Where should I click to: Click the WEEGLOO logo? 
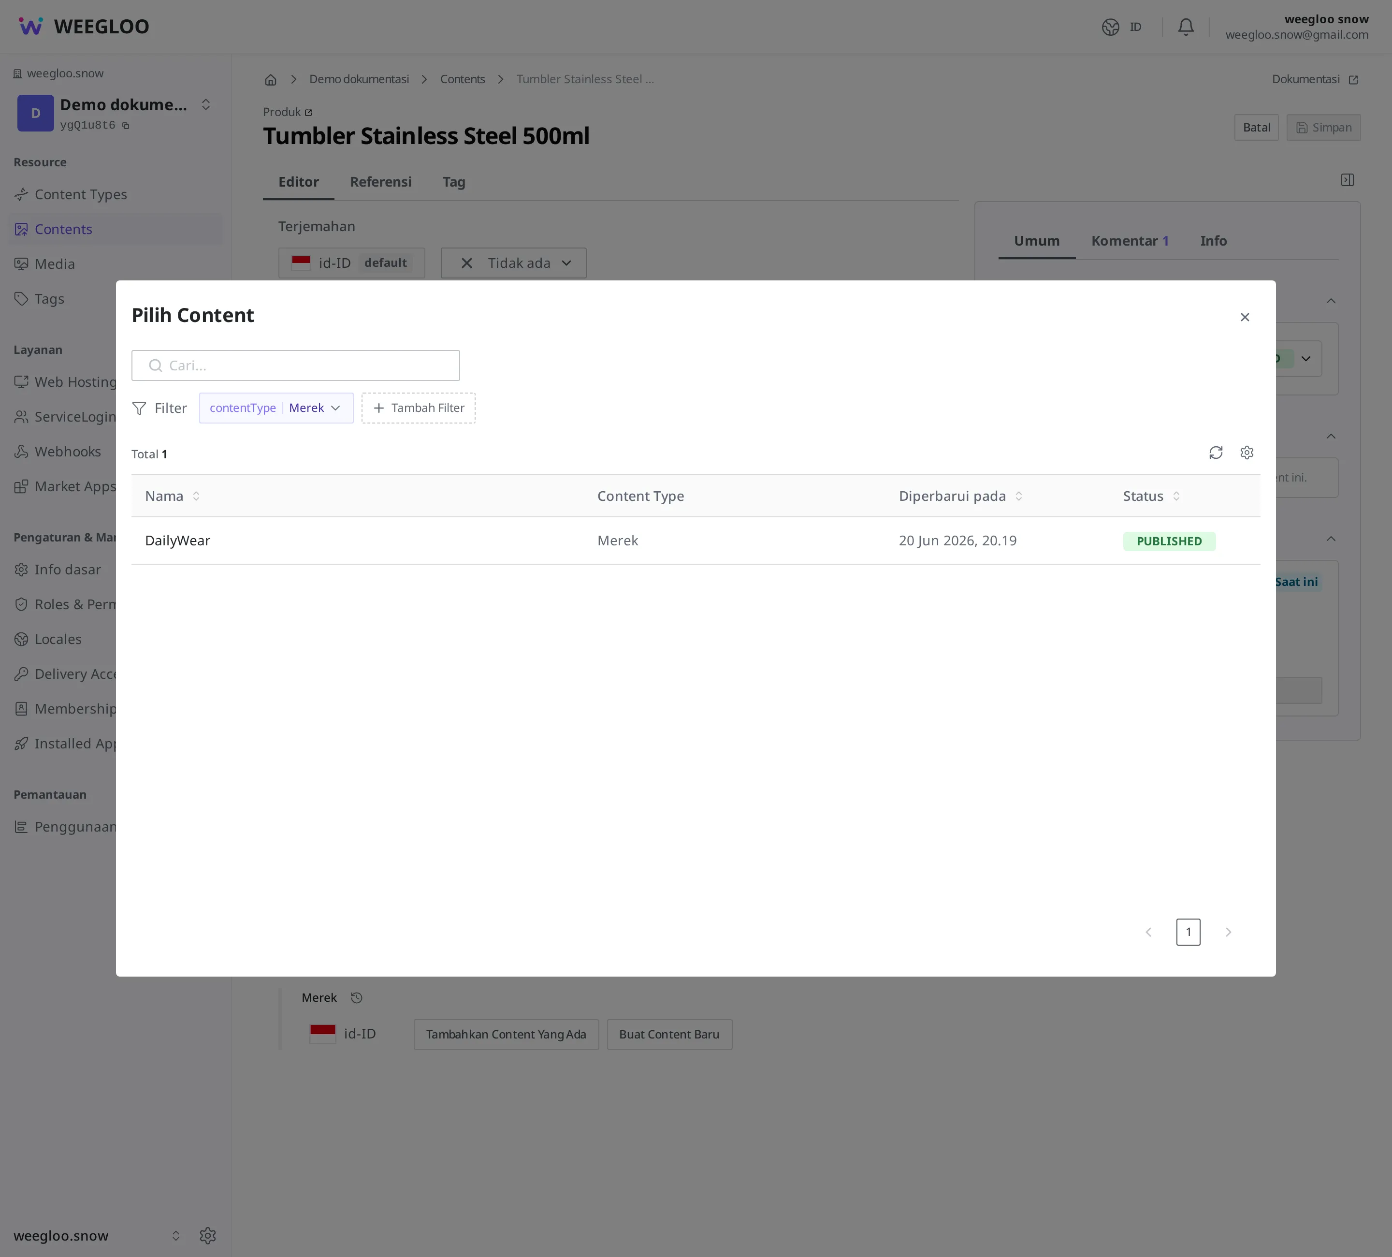point(83,26)
